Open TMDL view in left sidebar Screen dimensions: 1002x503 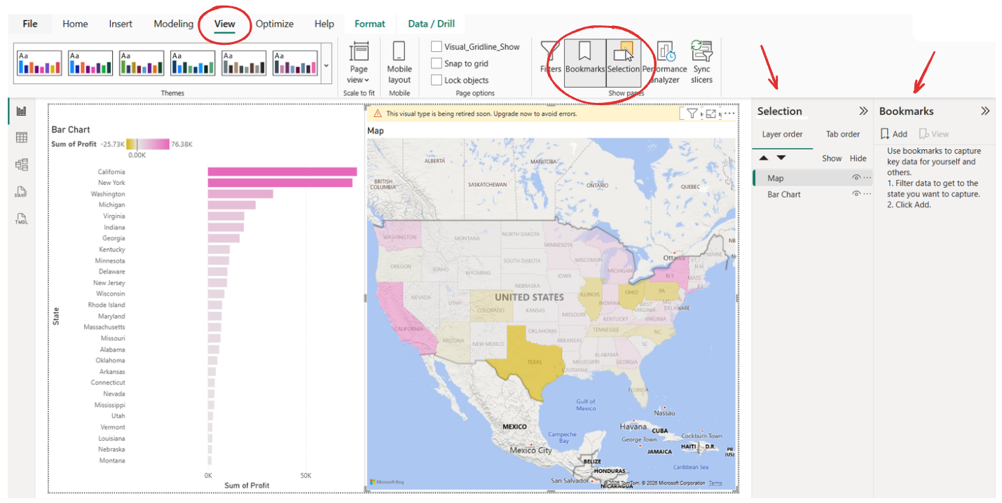[21, 219]
